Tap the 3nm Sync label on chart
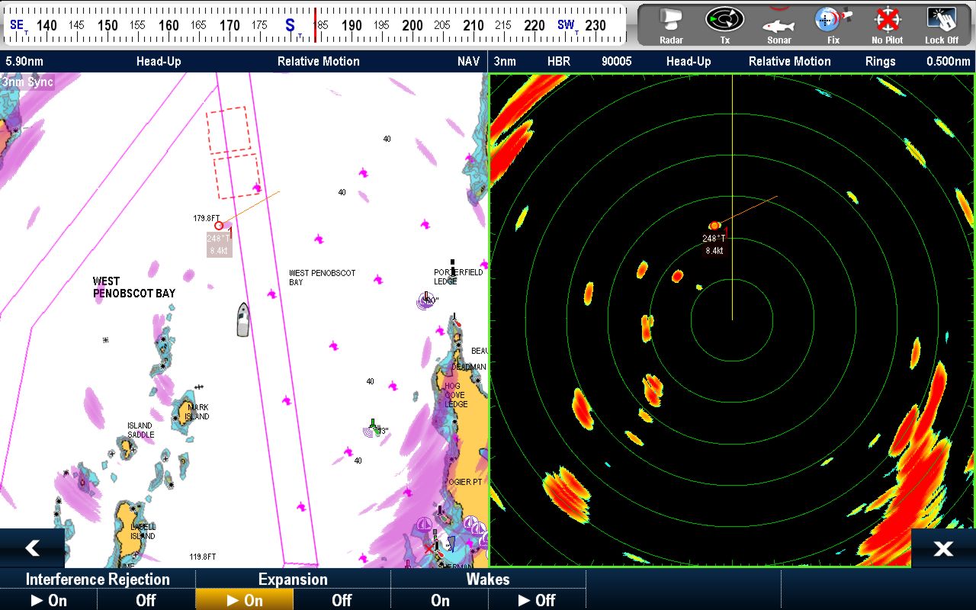Viewport: 976px width, 610px height. [27, 82]
